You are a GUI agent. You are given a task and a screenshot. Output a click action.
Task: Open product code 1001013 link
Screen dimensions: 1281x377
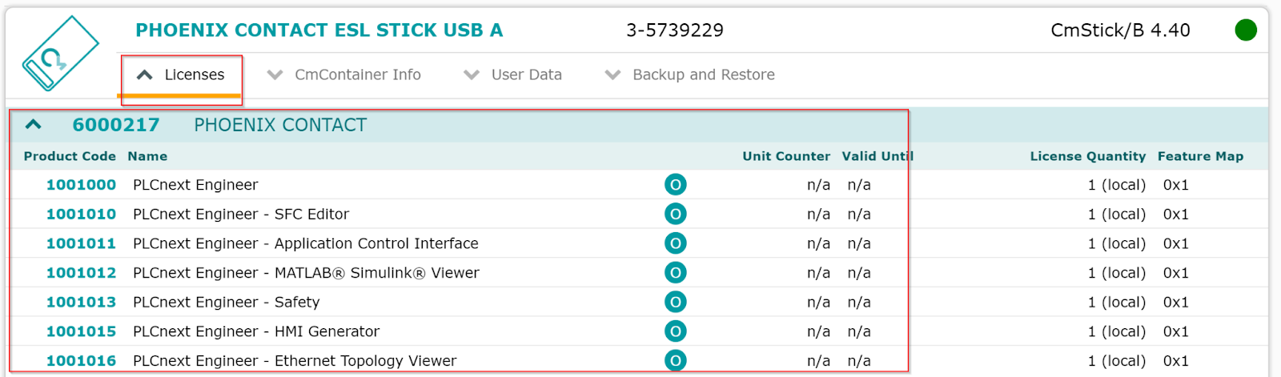coord(81,303)
